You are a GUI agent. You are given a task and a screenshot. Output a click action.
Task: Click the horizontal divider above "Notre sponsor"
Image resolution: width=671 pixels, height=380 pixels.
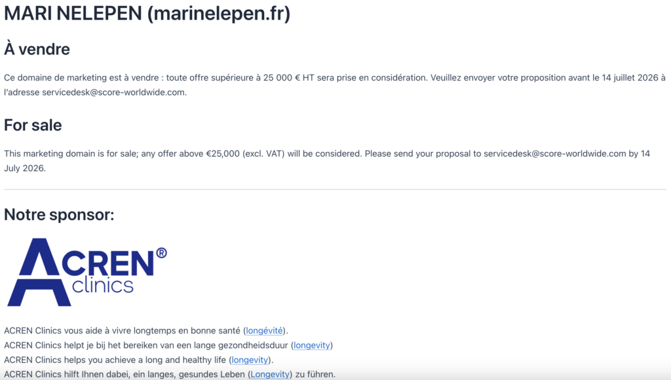pyautogui.click(x=335, y=189)
